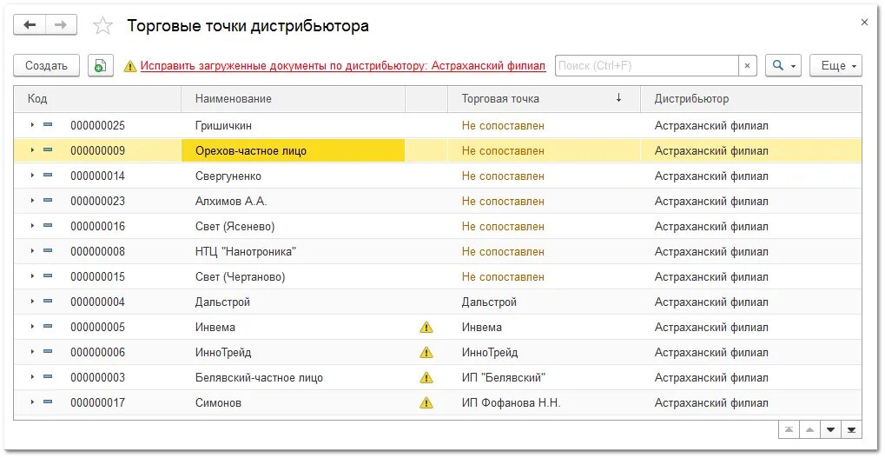Jump to the end of the list
Viewport: 885px width, 458px height.
coord(852,430)
